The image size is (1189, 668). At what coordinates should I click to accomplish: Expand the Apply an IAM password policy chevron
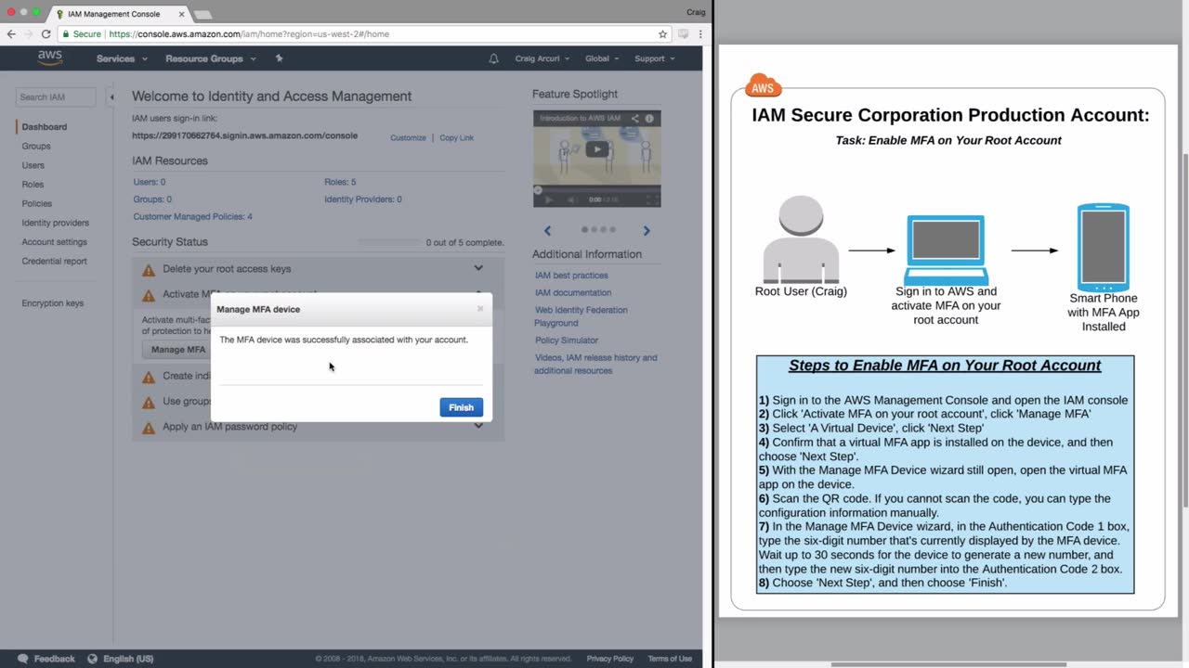[x=478, y=426]
